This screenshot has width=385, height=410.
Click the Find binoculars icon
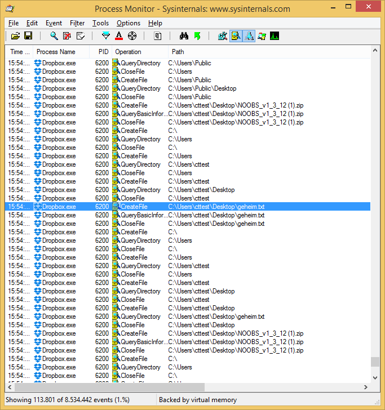tap(184, 36)
